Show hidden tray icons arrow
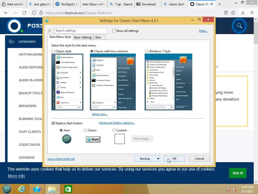The width and height of the screenshot is (258, 194). [222, 189]
